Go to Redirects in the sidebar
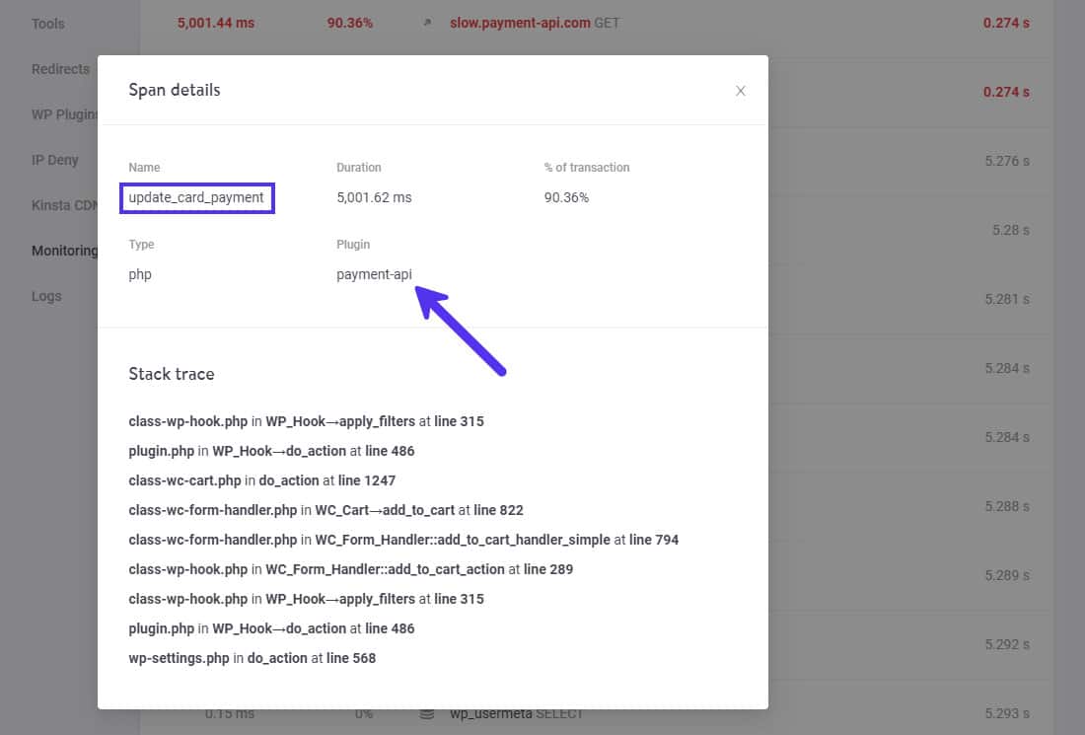1085x735 pixels. point(60,69)
